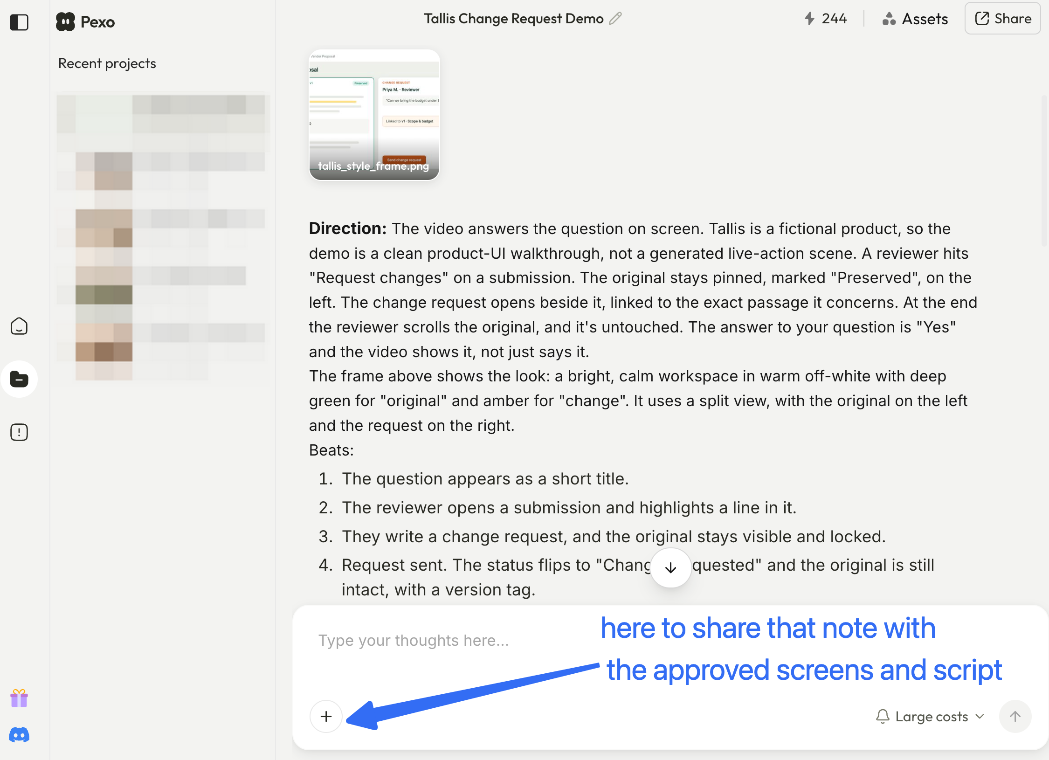Open the Discord community icon
The image size is (1049, 760).
click(19, 735)
